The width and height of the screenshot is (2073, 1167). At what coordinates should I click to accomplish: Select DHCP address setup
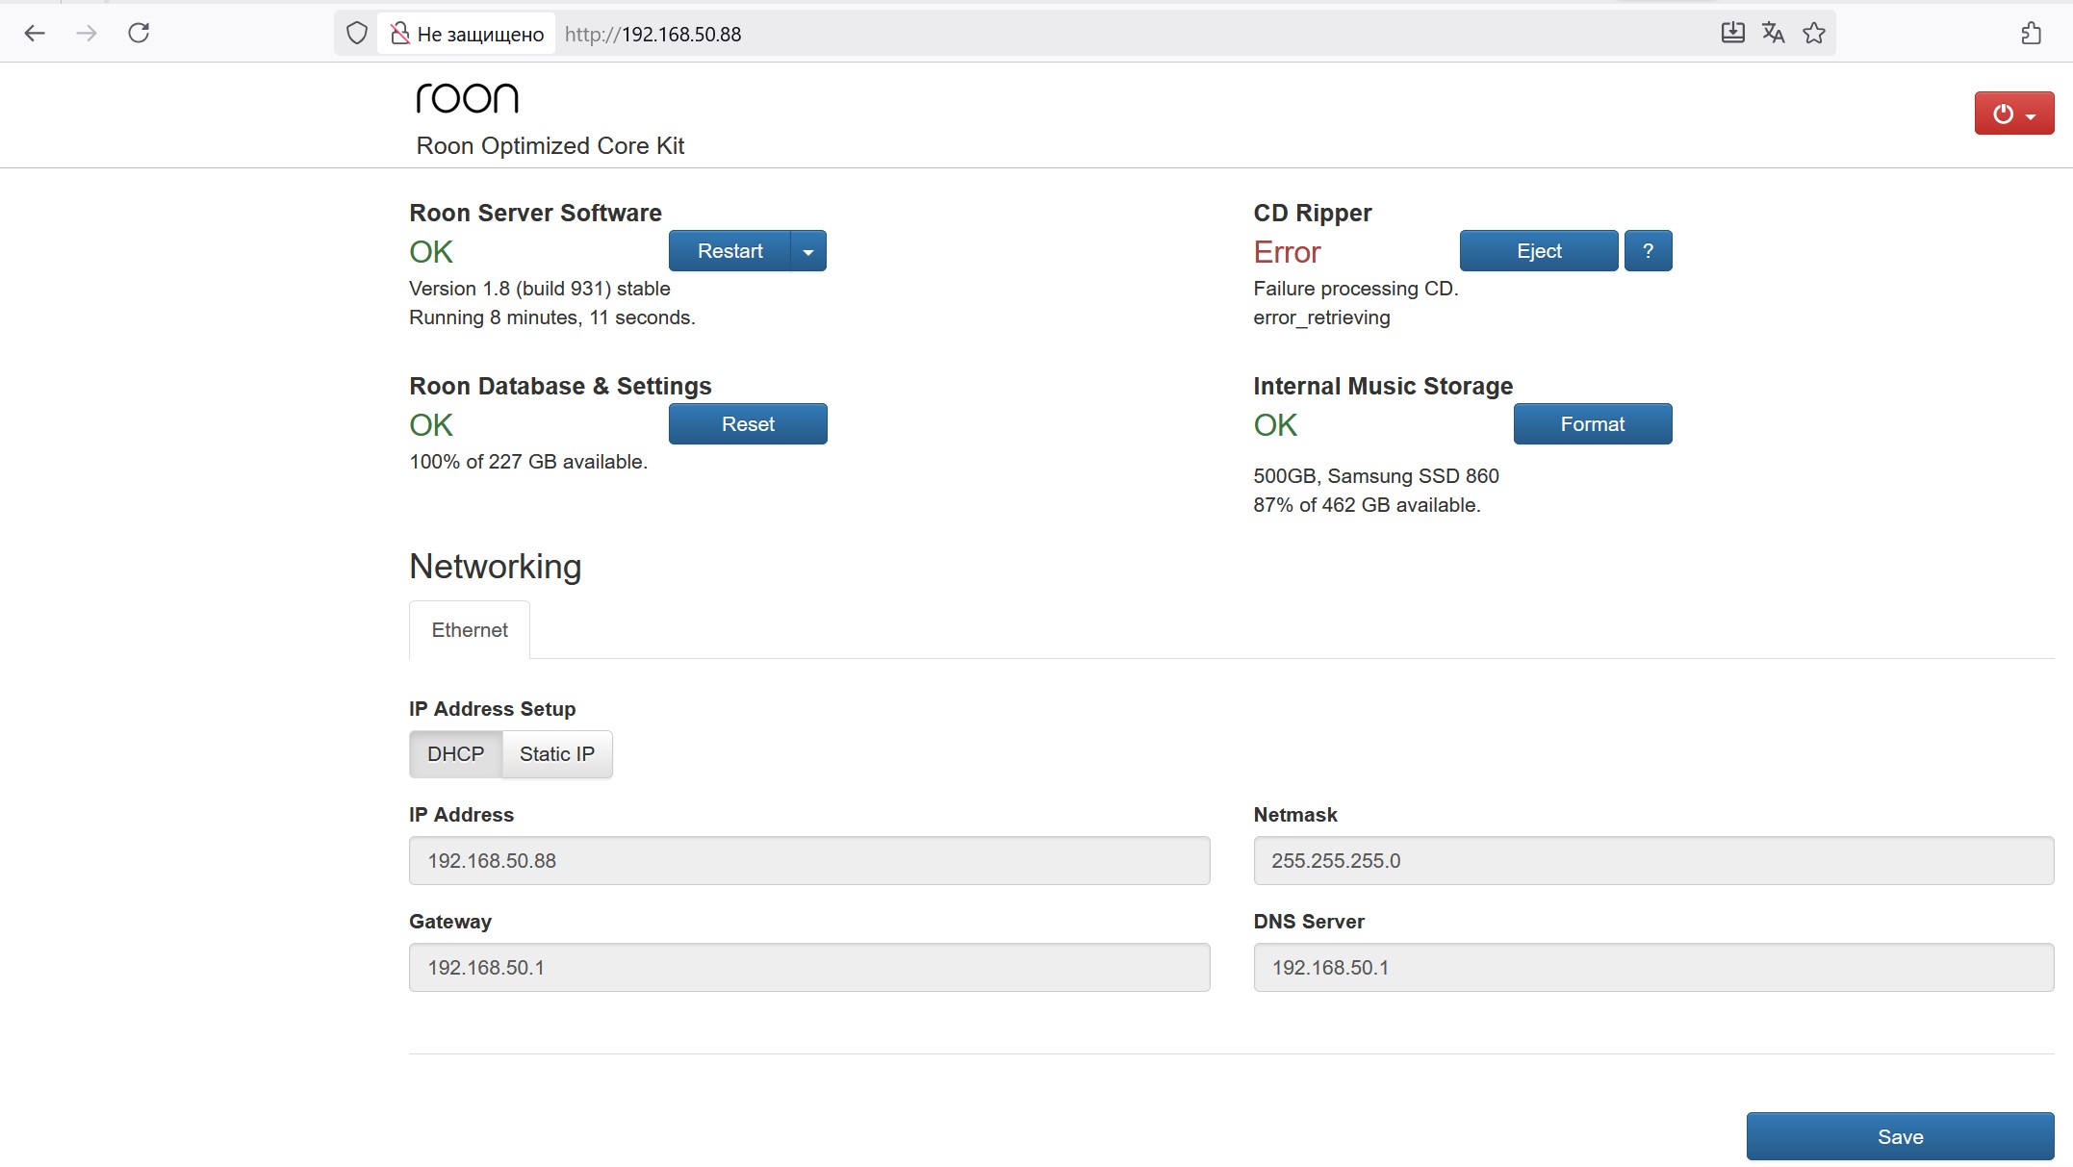[455, 754]
